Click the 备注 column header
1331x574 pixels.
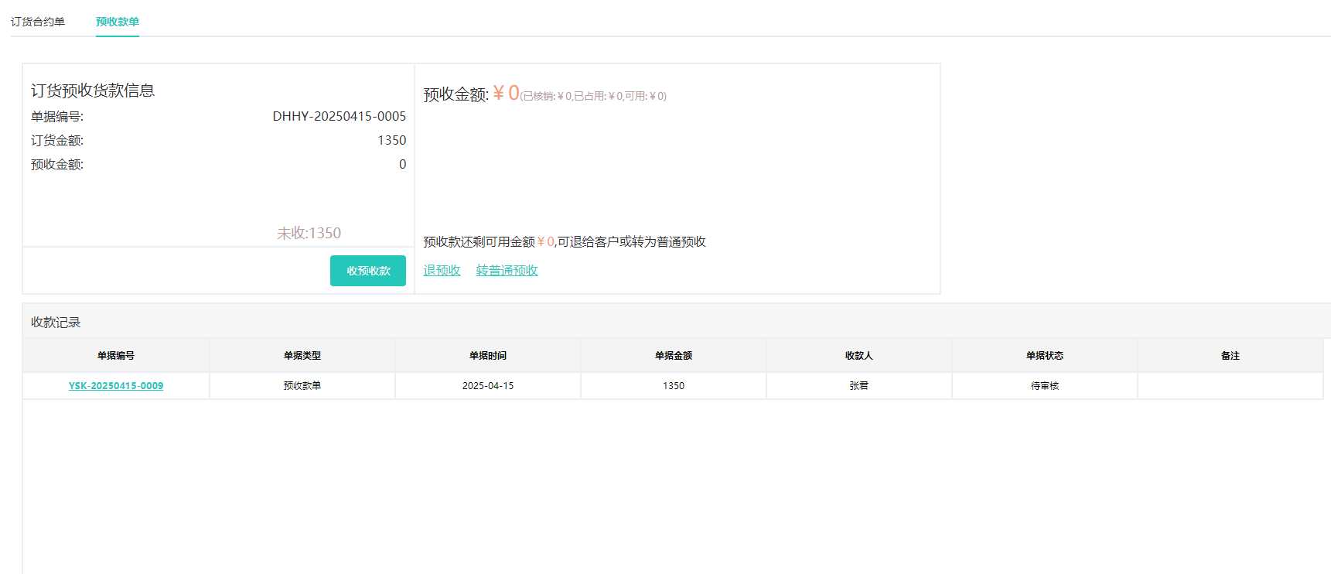[x=1230, y=356]
